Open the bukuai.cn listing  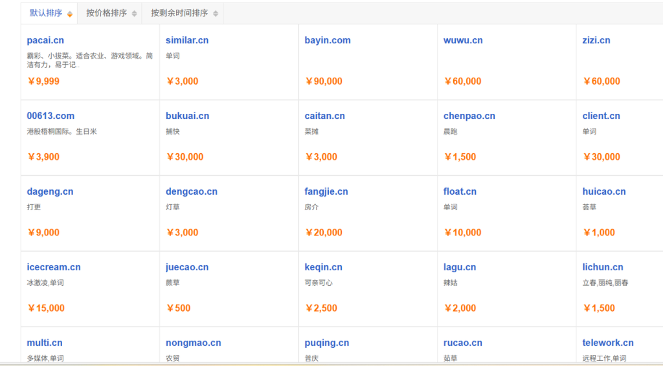[x=187, y=116]
